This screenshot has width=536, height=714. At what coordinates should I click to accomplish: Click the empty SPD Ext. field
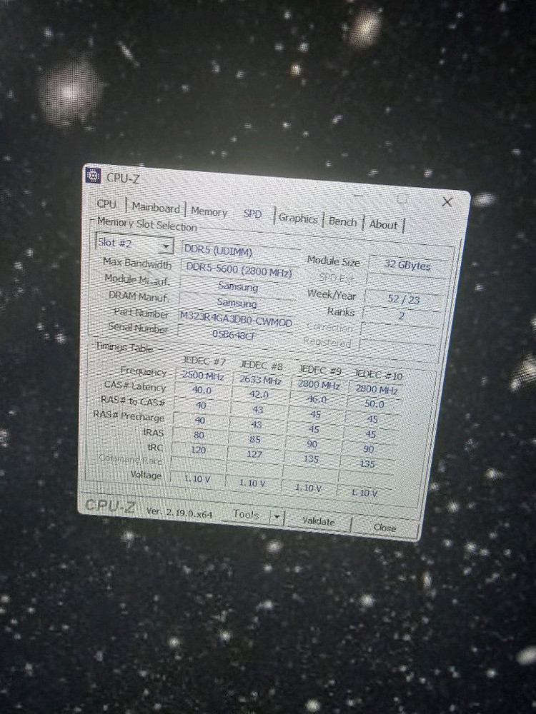pyautogui.click(x=405, y=282)
